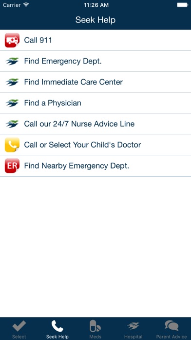This screenshot has width=191, height=340.
Task: Tap the red ambulance icon
Action: point(12,40)
